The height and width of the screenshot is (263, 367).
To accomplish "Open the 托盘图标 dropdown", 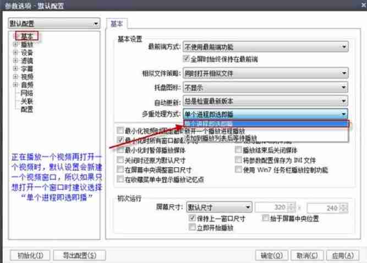I will click(266, 87).
